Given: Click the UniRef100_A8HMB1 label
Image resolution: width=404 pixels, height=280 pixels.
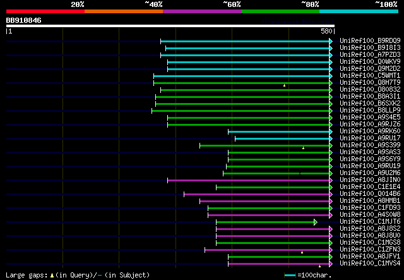Looking at the screenshot, I should 370,201.
